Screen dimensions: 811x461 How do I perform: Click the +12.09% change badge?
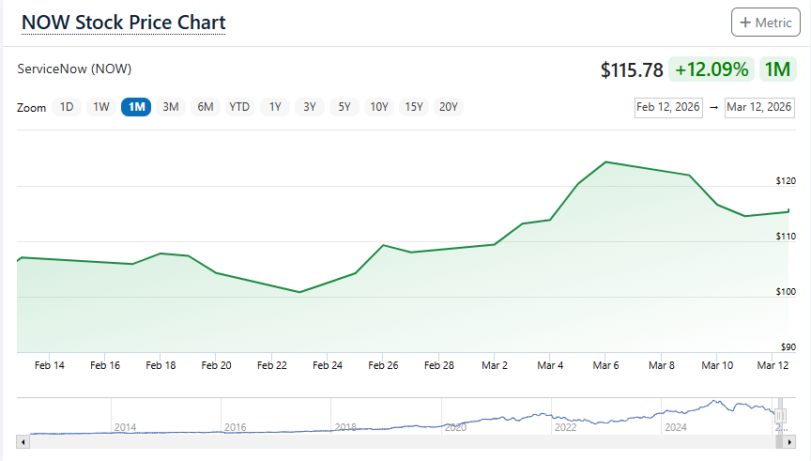[712, 69]
